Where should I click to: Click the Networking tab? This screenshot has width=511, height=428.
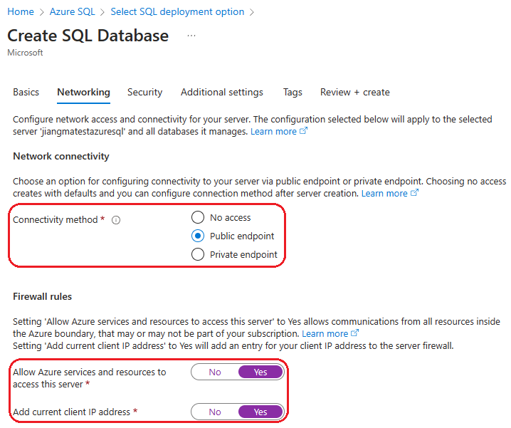pos(83,92)
